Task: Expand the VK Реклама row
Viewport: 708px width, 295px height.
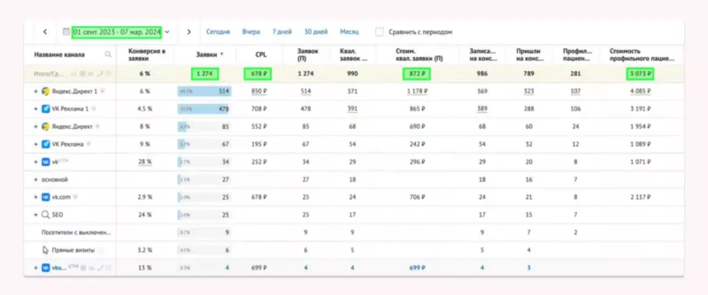Action: click(36, 144)
